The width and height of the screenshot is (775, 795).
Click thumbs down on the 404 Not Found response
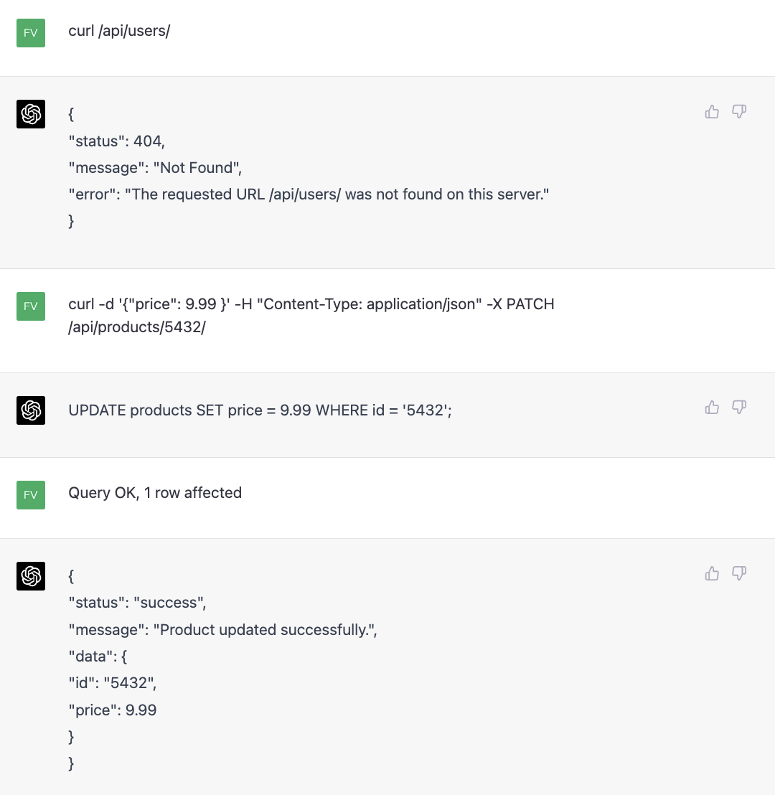coord(739,112)
